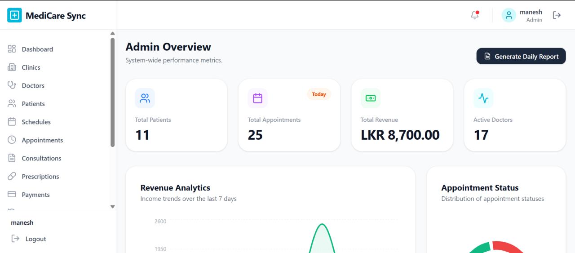Go to the Clinics page

point(31,67)
